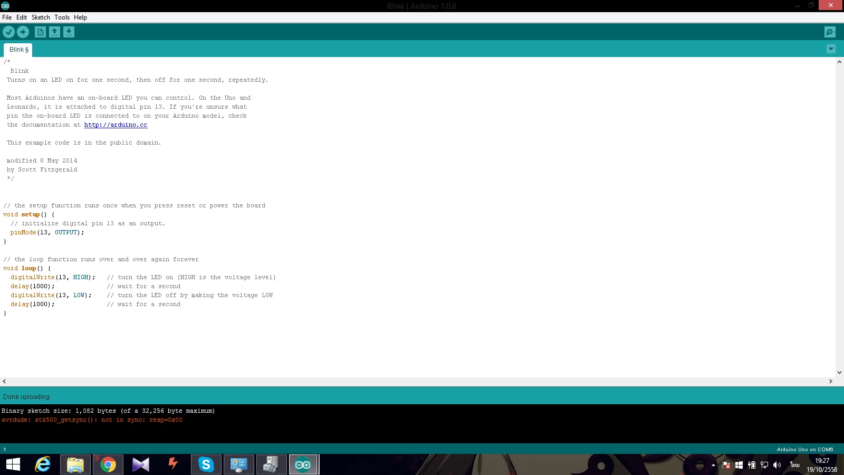Create a new sketch with the New icon
The height and width of the screenshot is (475, 844).
point(40,32)
